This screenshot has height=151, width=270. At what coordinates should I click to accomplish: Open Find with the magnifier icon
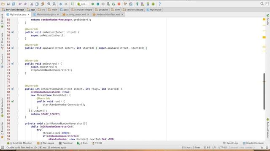[49, 4]
